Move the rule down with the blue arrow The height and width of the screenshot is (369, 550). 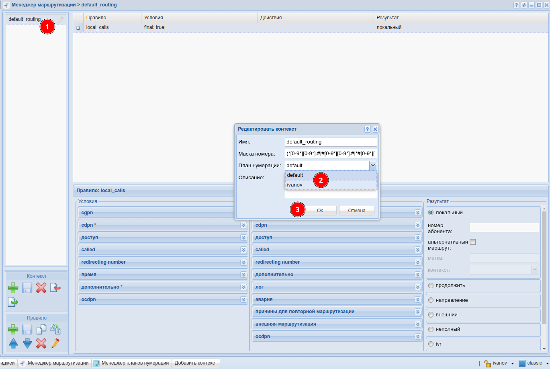click(x=27, y=343)
